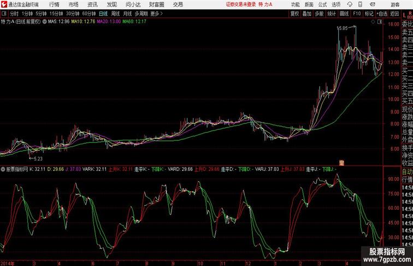Click the 2014年 timeline label
The height and width of the screenshot is (266, 413).
point(7,263)
